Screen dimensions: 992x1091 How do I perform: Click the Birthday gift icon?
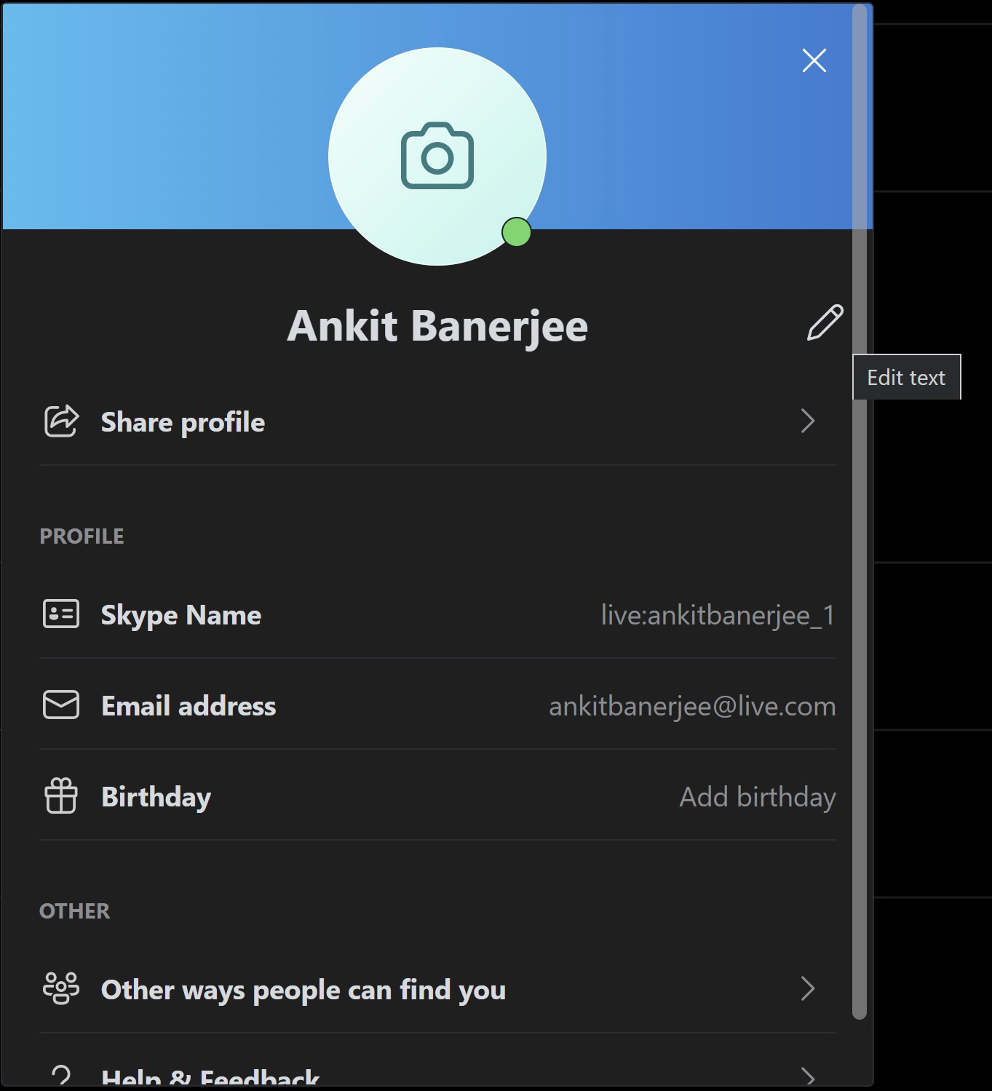(x=61, y=796)
